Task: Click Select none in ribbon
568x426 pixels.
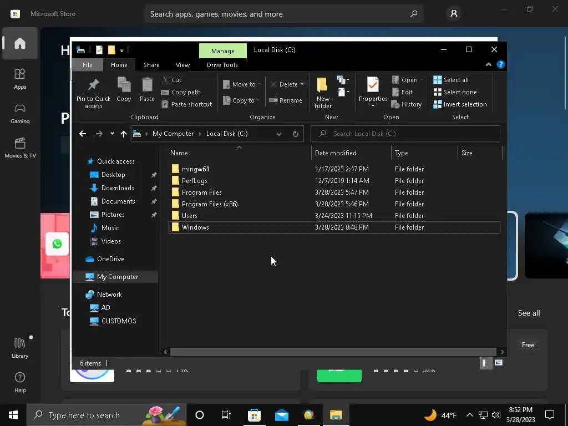Action: tap(455, 92)
